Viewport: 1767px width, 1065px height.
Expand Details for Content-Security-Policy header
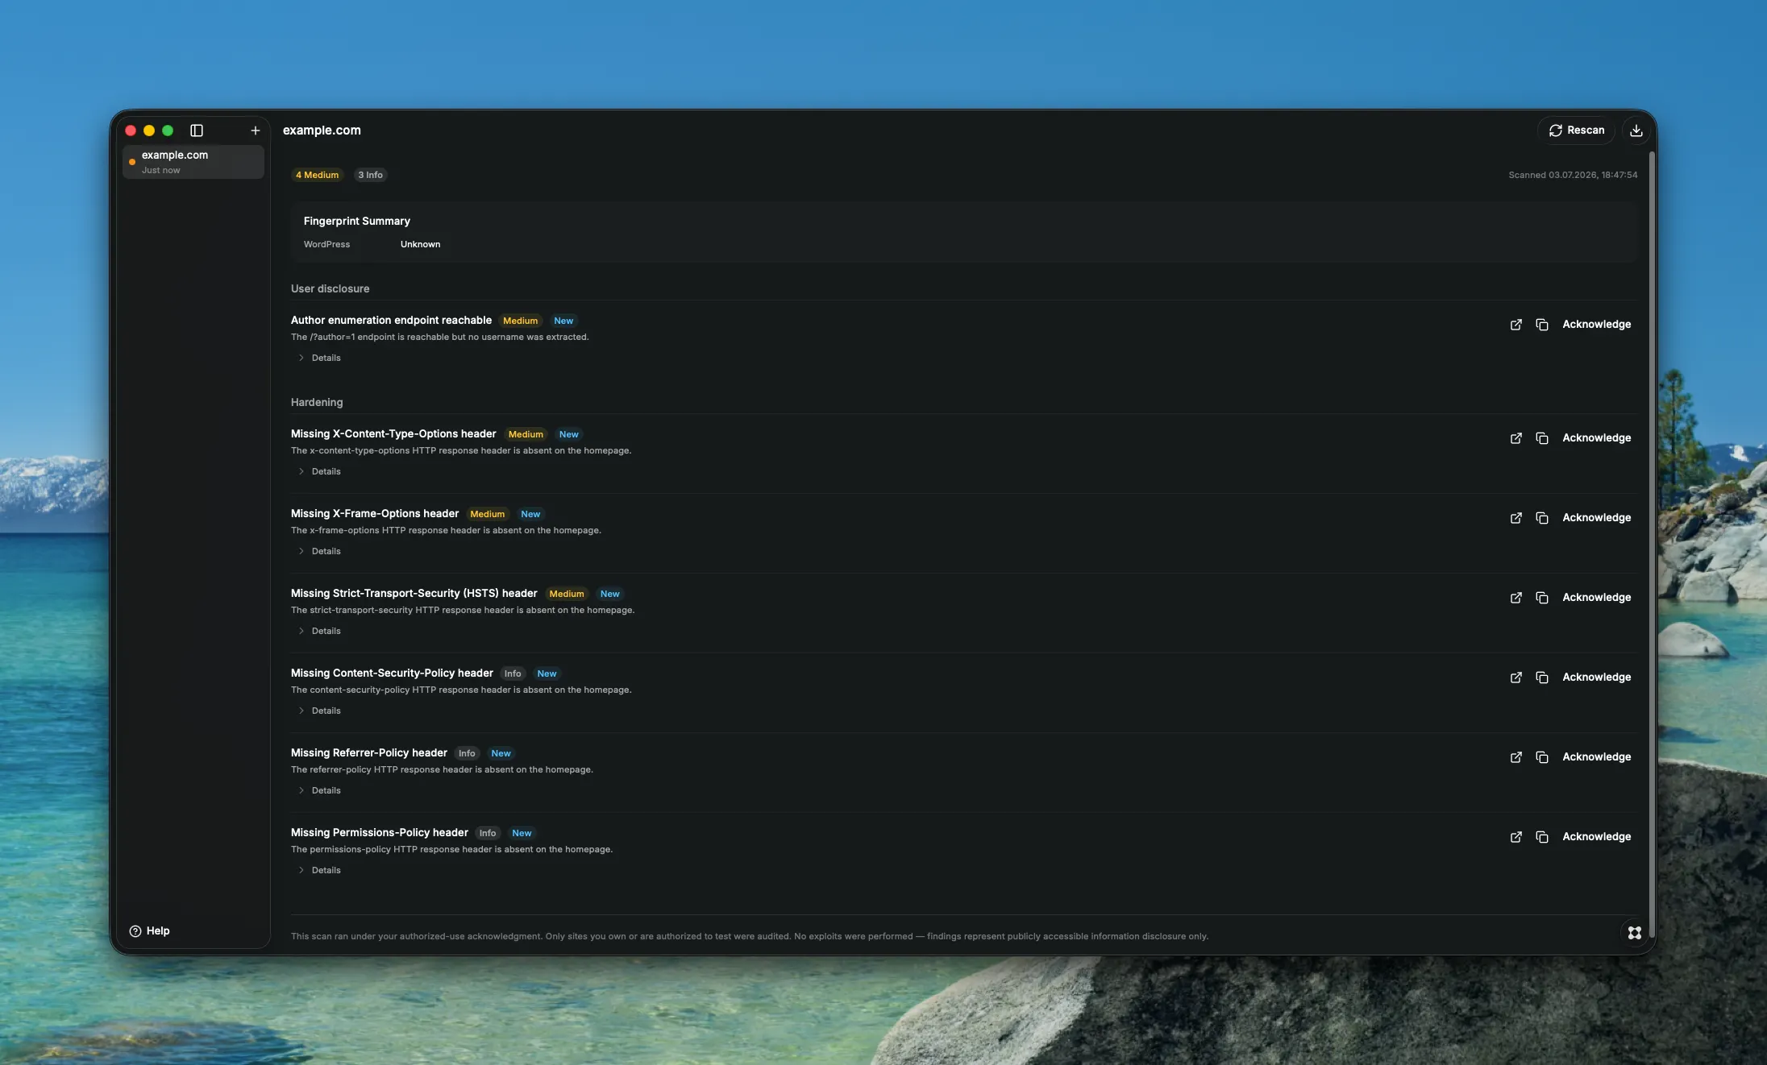(320, 711)
